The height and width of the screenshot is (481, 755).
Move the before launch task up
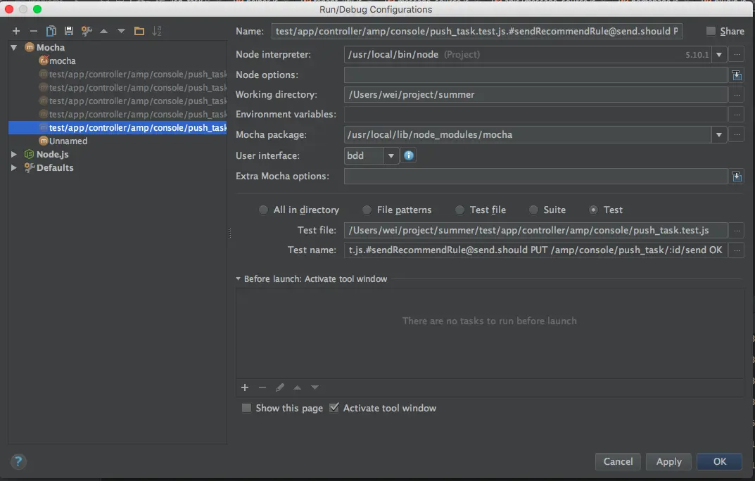pyautogui.click(x=297, y=387)
